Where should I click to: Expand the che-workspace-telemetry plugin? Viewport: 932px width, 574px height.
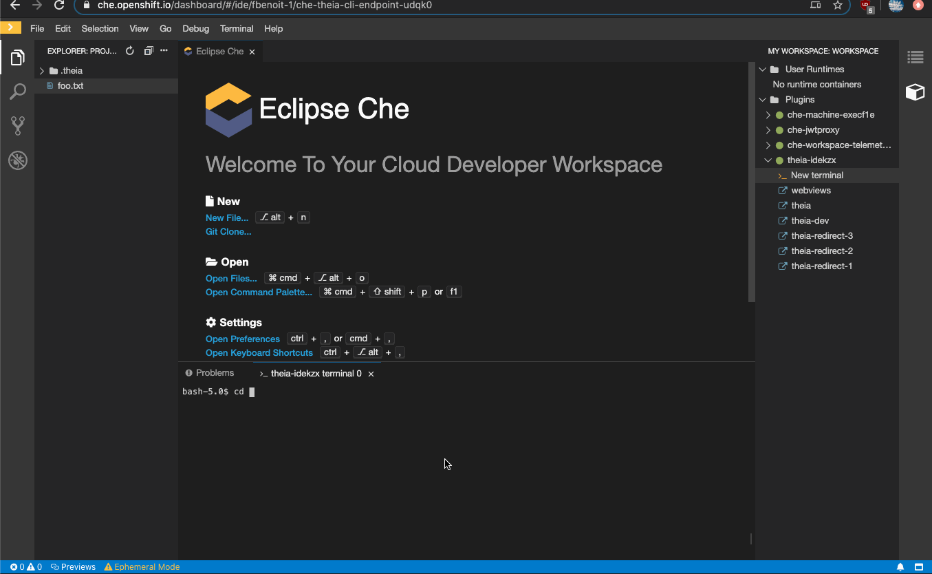768,145
